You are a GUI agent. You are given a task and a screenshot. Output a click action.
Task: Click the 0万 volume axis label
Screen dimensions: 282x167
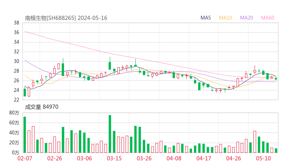[x=16, y=153]
